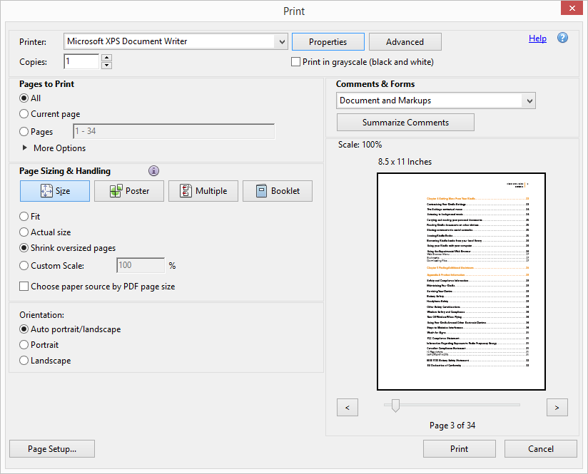Viewport: 588px width, 474px height.
Task: Click the Page Sizing info icon
Action: coord(153,171)
